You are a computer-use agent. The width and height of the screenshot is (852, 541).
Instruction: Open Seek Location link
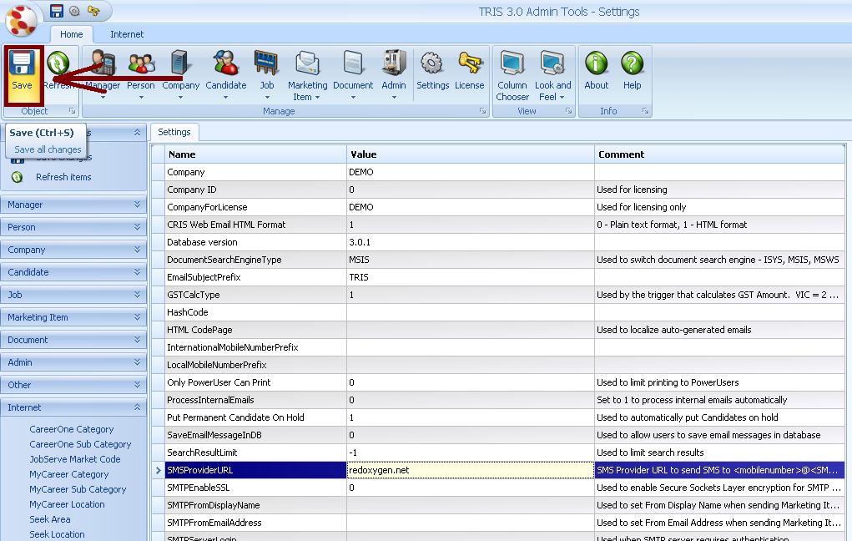tap(57, 534)
